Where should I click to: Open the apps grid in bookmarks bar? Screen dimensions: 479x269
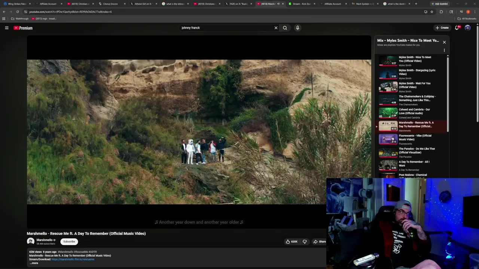[x=4, y=19]
